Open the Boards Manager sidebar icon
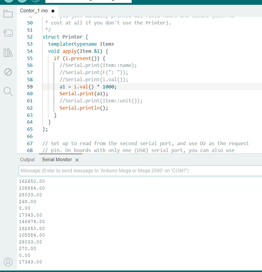 (8, 33)
